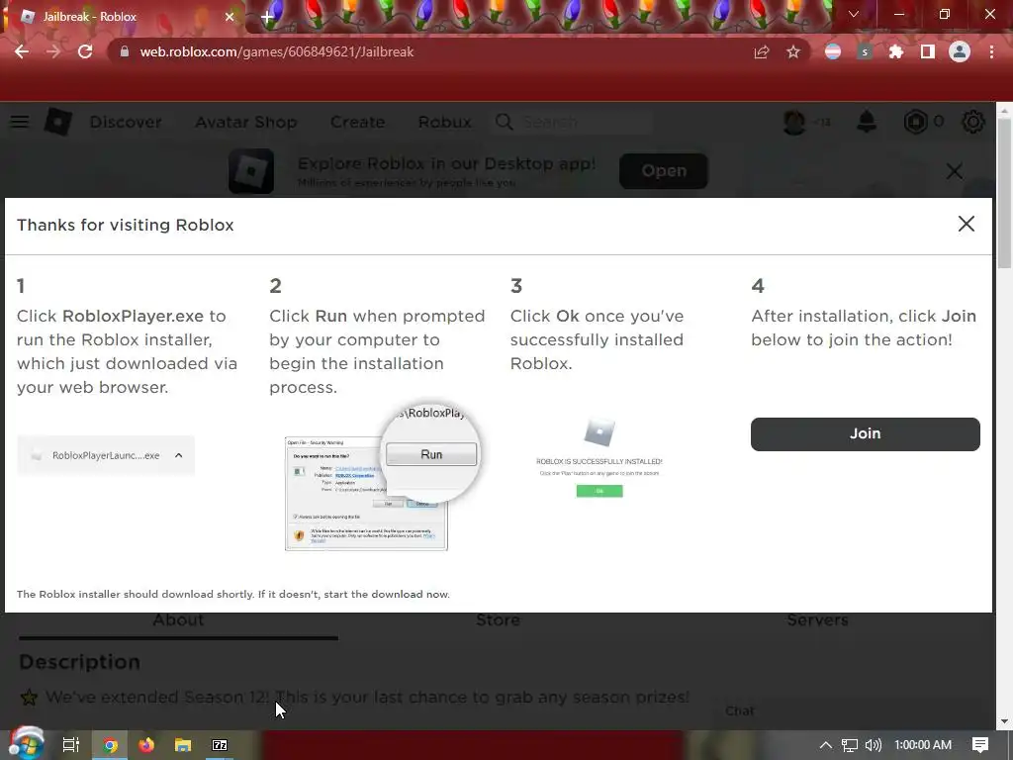The width and height of the screenshot is (1013, 760).
Task: Open Roblox notifications bell
Action: point(867,122)
